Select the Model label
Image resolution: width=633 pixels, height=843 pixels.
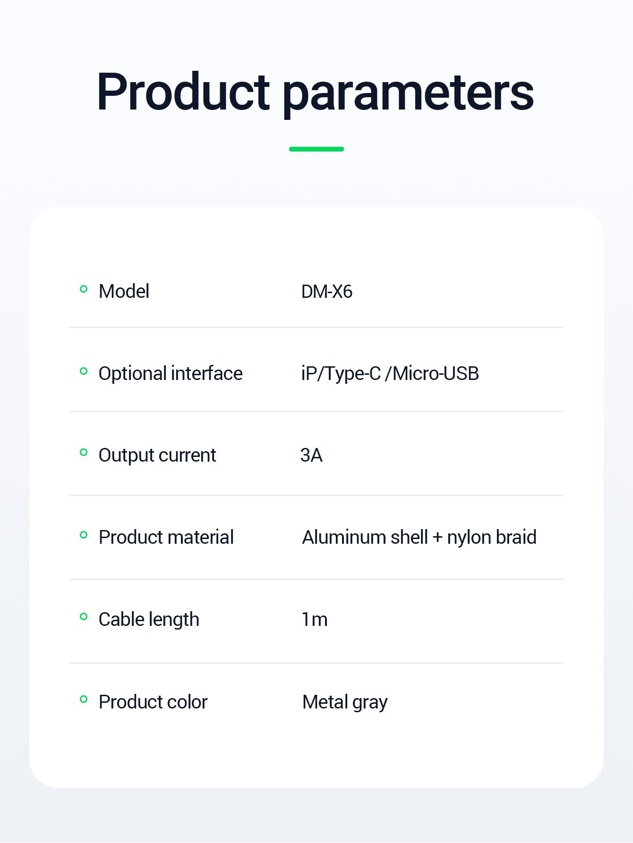[x=124, y=291]
